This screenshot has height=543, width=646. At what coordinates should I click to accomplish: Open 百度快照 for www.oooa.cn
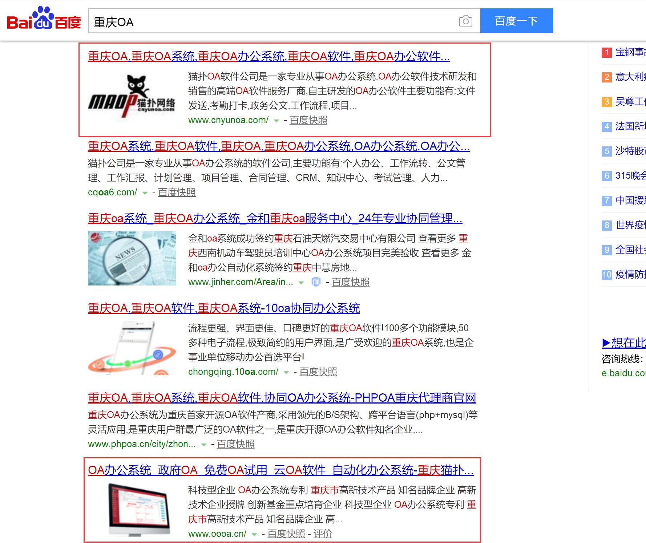click(286, 534)
